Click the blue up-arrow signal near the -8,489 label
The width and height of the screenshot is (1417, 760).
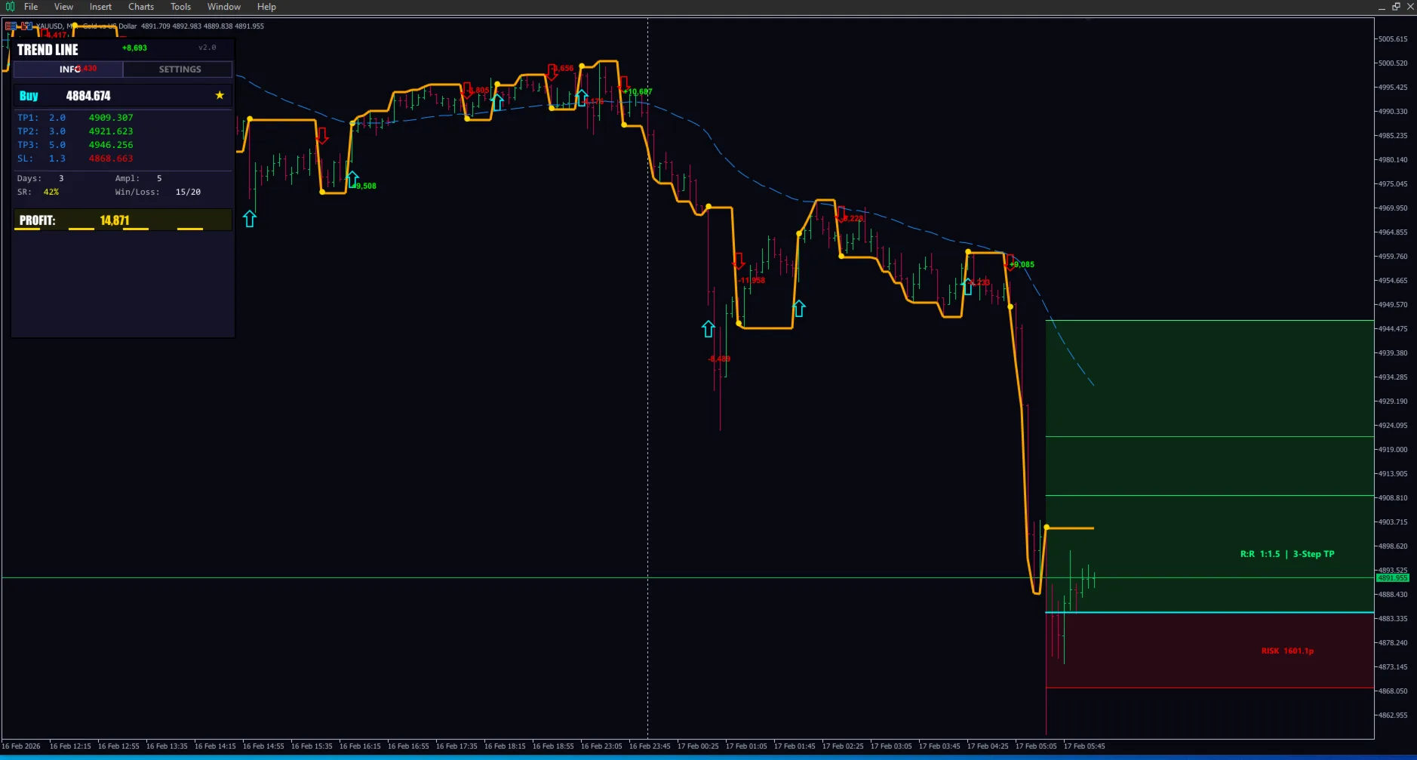click(x=707, y=329)
